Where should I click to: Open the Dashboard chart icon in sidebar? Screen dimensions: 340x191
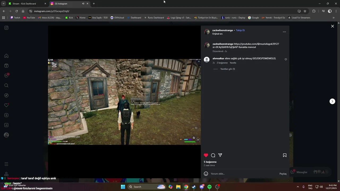(6, 125)
